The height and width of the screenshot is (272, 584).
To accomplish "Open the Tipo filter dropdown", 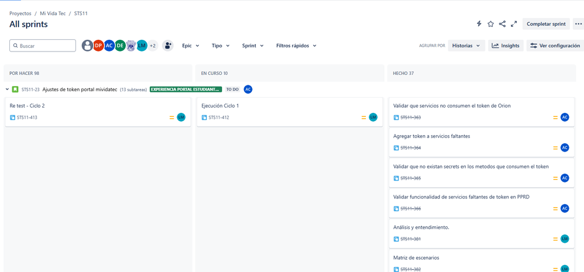I will [x=220, y=46].
